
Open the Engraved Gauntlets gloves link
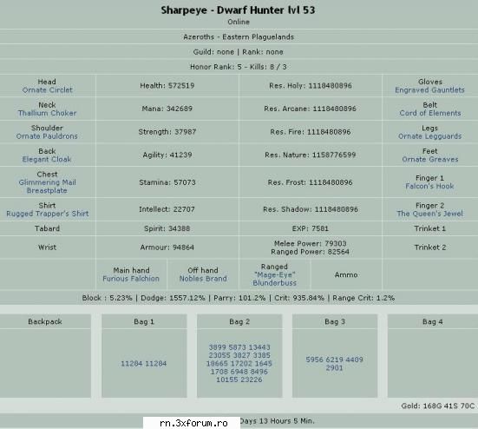(429, 90)
